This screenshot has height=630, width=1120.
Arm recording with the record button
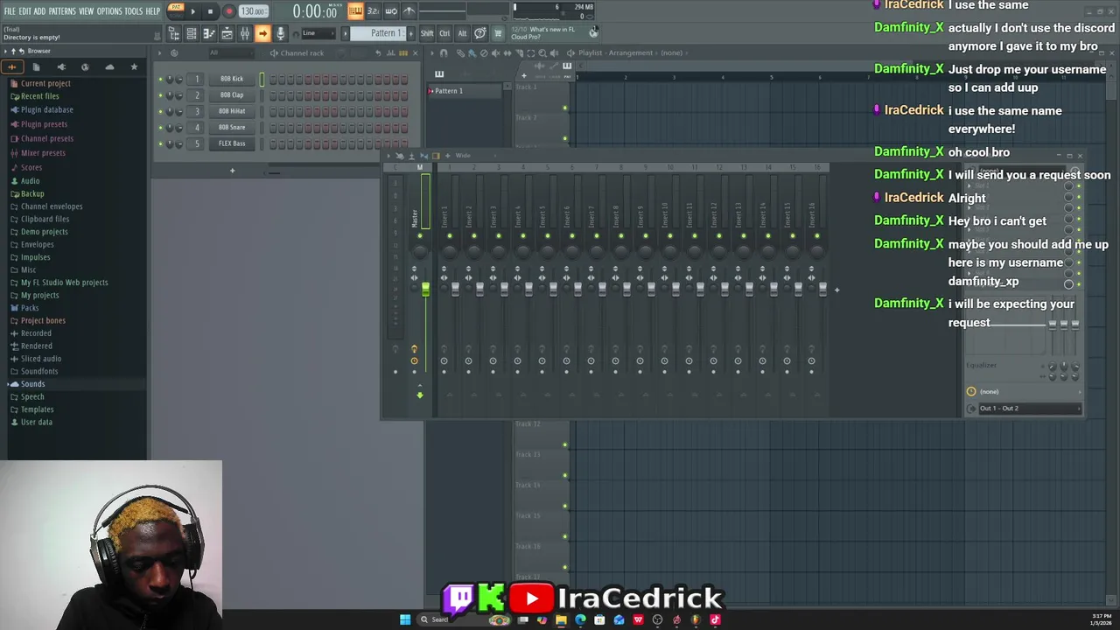coord(228,11)
